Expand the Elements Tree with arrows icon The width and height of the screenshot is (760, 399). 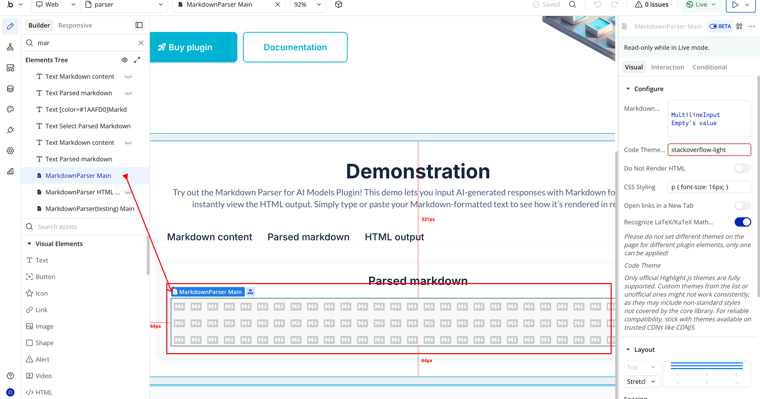[137, 60]
